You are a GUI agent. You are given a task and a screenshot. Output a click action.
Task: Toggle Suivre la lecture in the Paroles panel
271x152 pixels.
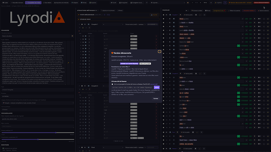pos(264,11)
